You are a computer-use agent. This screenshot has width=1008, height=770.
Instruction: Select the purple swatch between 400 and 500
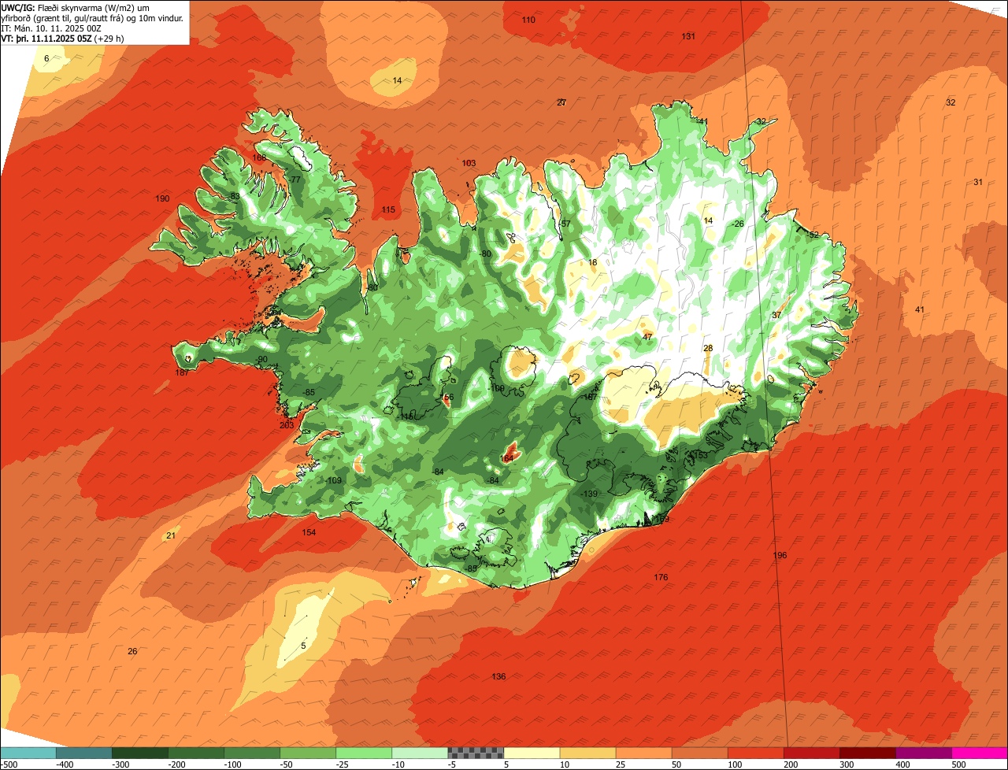pos(923,753)
